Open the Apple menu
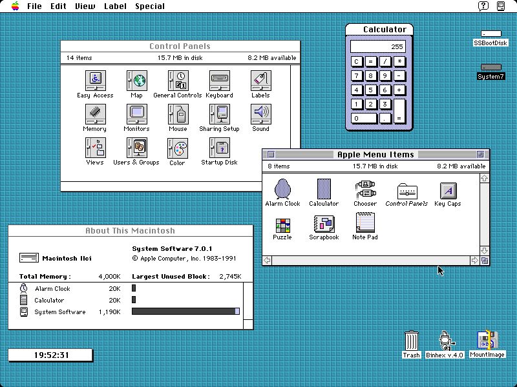This screenshot has height=387, width=517. point(14,6)
